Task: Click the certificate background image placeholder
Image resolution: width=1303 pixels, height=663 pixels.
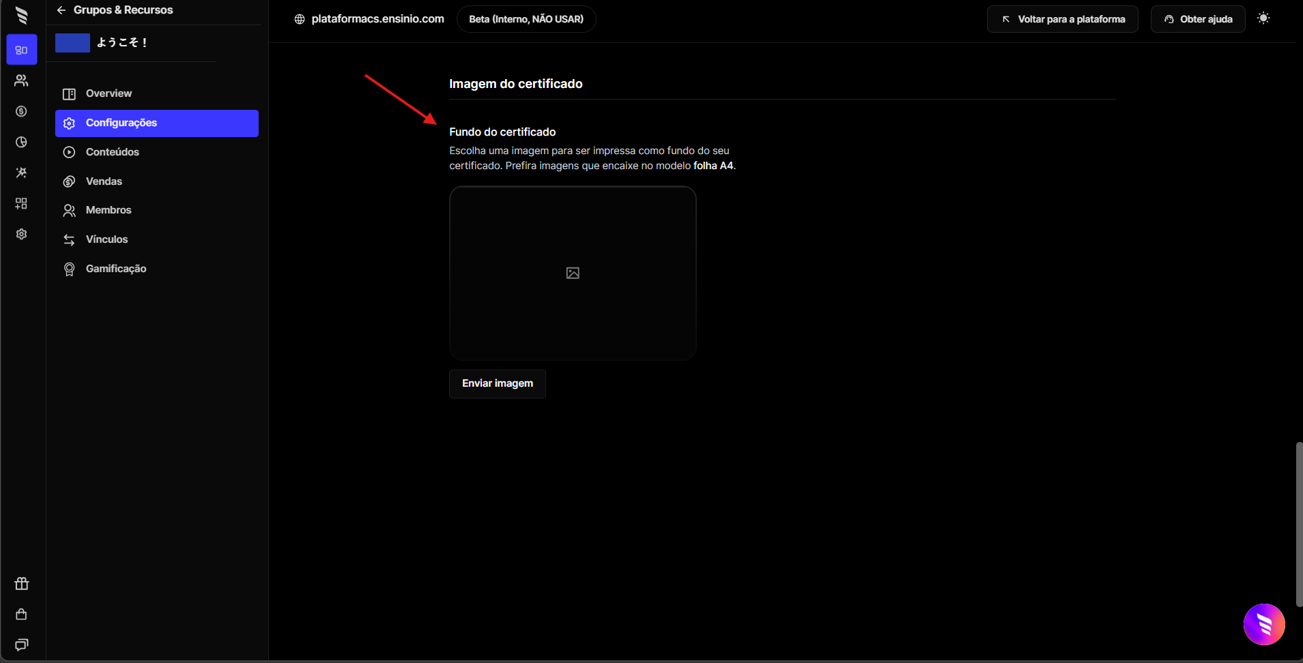Action: 573,273
